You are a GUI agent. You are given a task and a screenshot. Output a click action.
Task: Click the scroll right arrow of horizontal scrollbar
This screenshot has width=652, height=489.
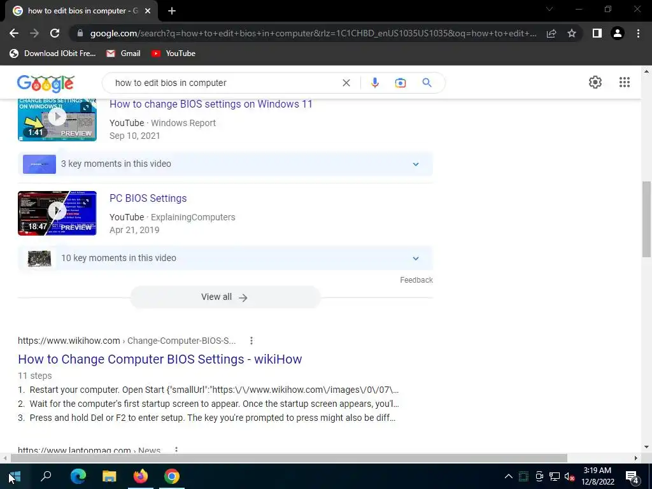pos(635,458)
